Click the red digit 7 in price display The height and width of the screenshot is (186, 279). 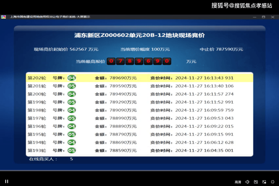click(x=121, y=61)
